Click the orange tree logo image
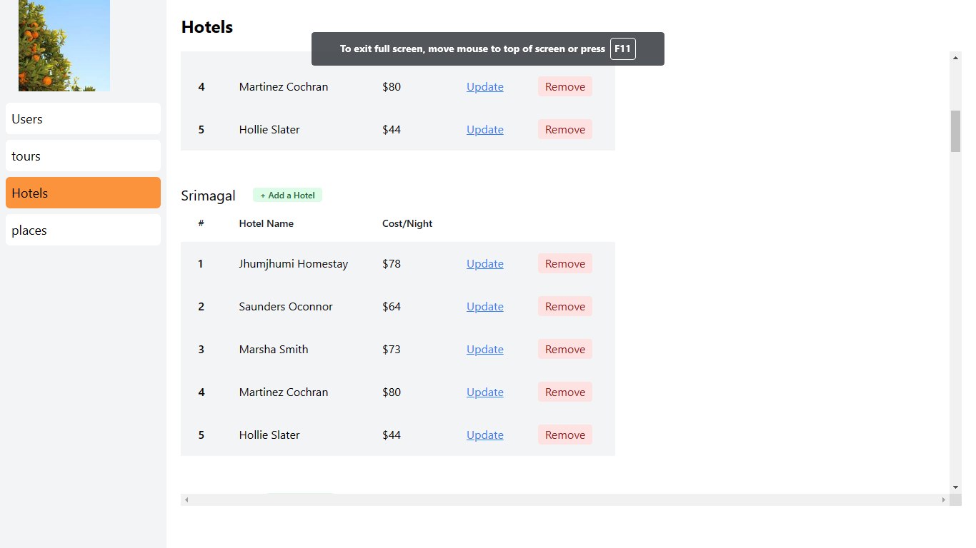The height and width of the screenshot is (548, 976). 64,46
